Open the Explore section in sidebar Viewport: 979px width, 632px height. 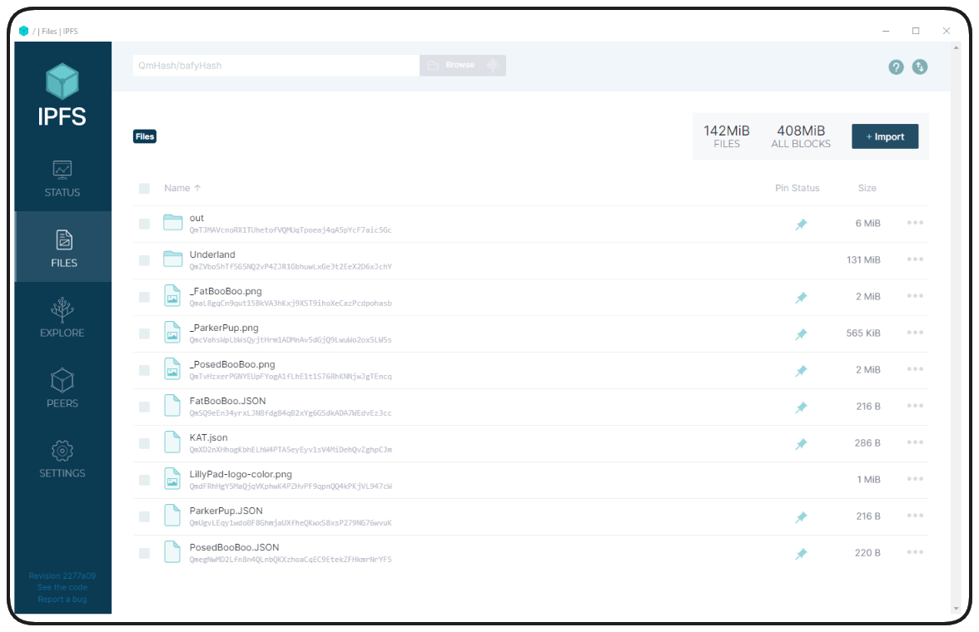pos(62,318)
